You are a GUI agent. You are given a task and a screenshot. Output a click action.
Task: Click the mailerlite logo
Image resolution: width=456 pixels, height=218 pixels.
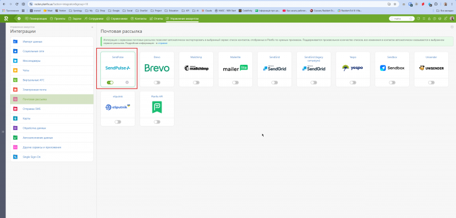236,68
